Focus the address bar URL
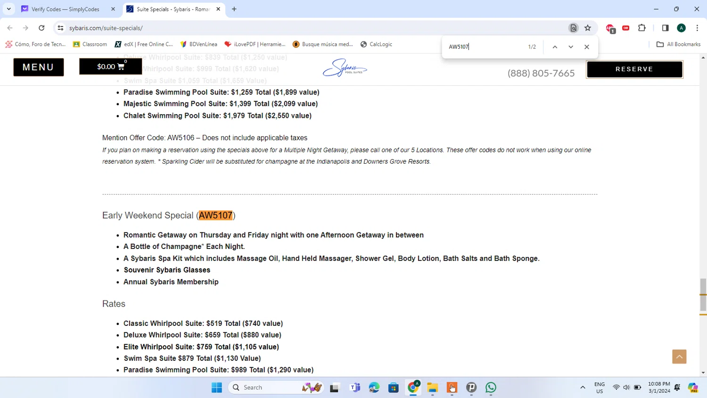This screenshot has height=398, width=707. pyautogui.click(x=106, y=28)
